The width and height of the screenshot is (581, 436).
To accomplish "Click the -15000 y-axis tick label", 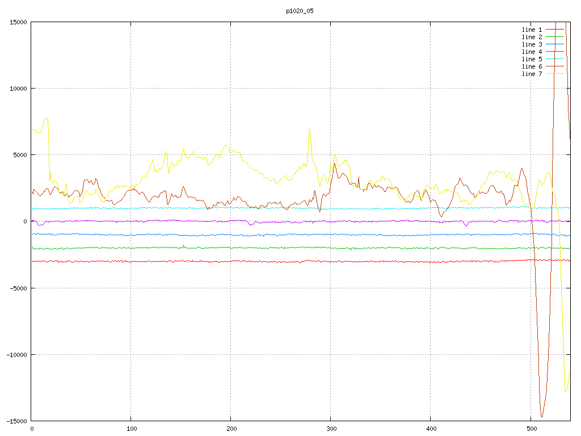I will 16,421.
